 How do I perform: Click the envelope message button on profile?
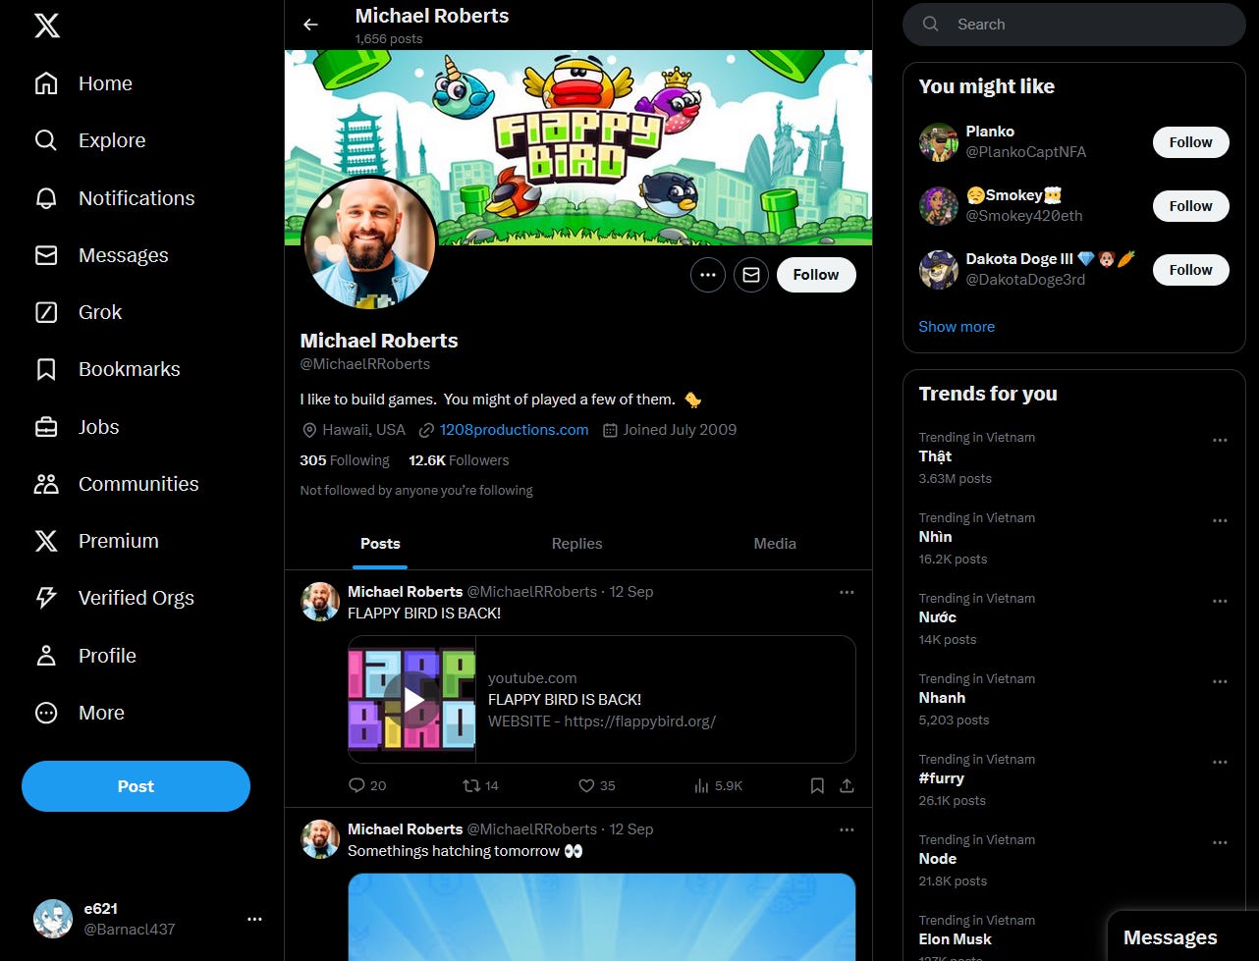pos(751,275)
